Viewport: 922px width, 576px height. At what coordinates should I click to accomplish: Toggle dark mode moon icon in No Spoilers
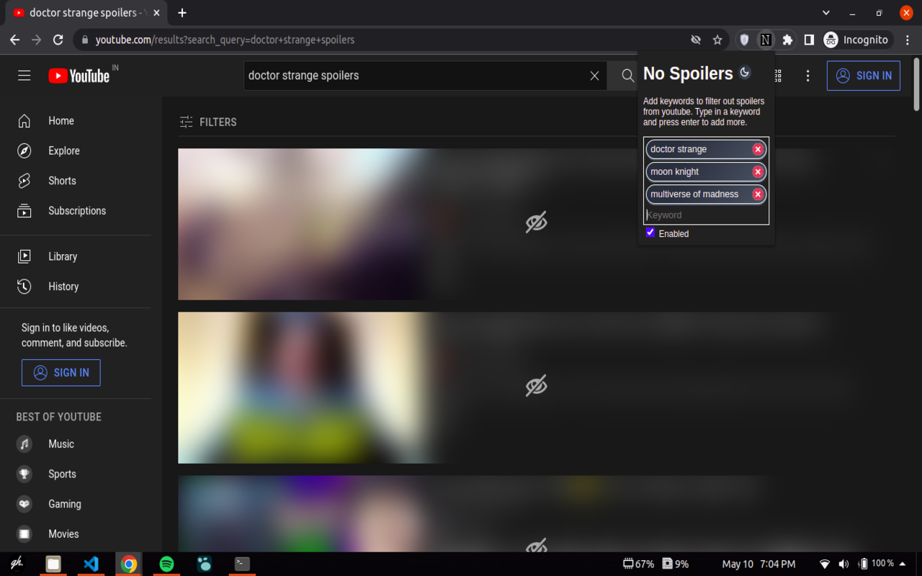745,72
